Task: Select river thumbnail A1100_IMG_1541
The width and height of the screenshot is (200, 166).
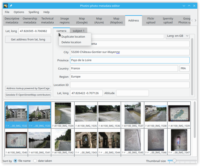Action: tap(39, 142)
